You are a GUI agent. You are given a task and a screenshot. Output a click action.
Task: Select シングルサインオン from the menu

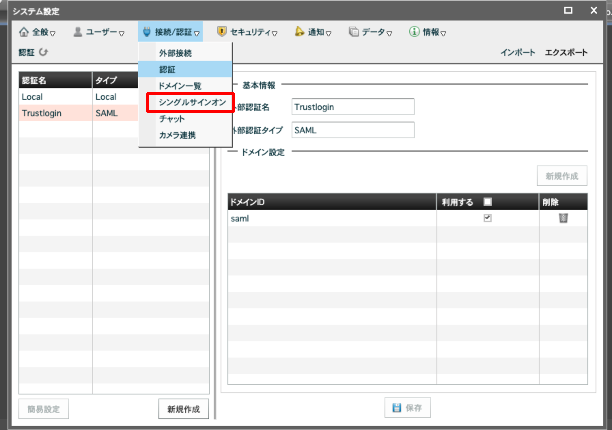coord(192,103)
